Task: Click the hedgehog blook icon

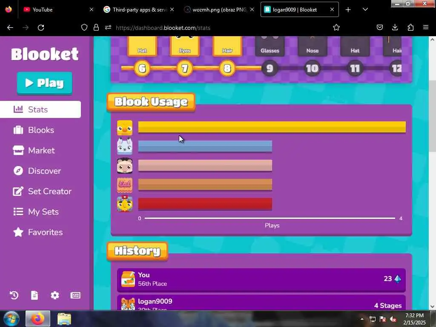Action: (125, 166)
